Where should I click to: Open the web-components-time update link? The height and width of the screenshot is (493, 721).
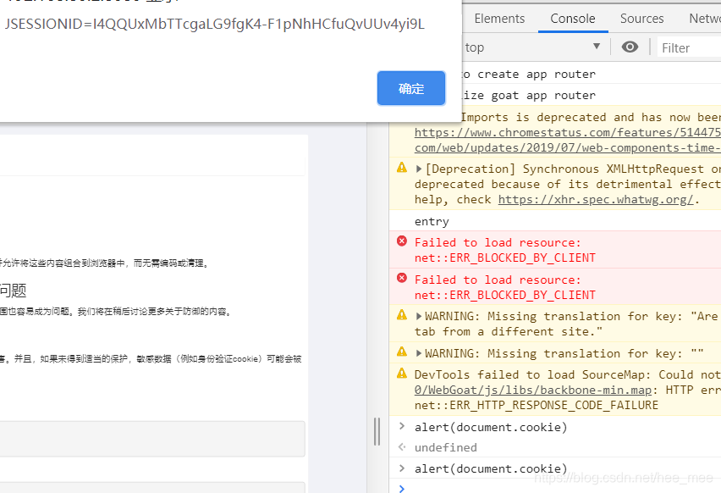pos(568,147)
